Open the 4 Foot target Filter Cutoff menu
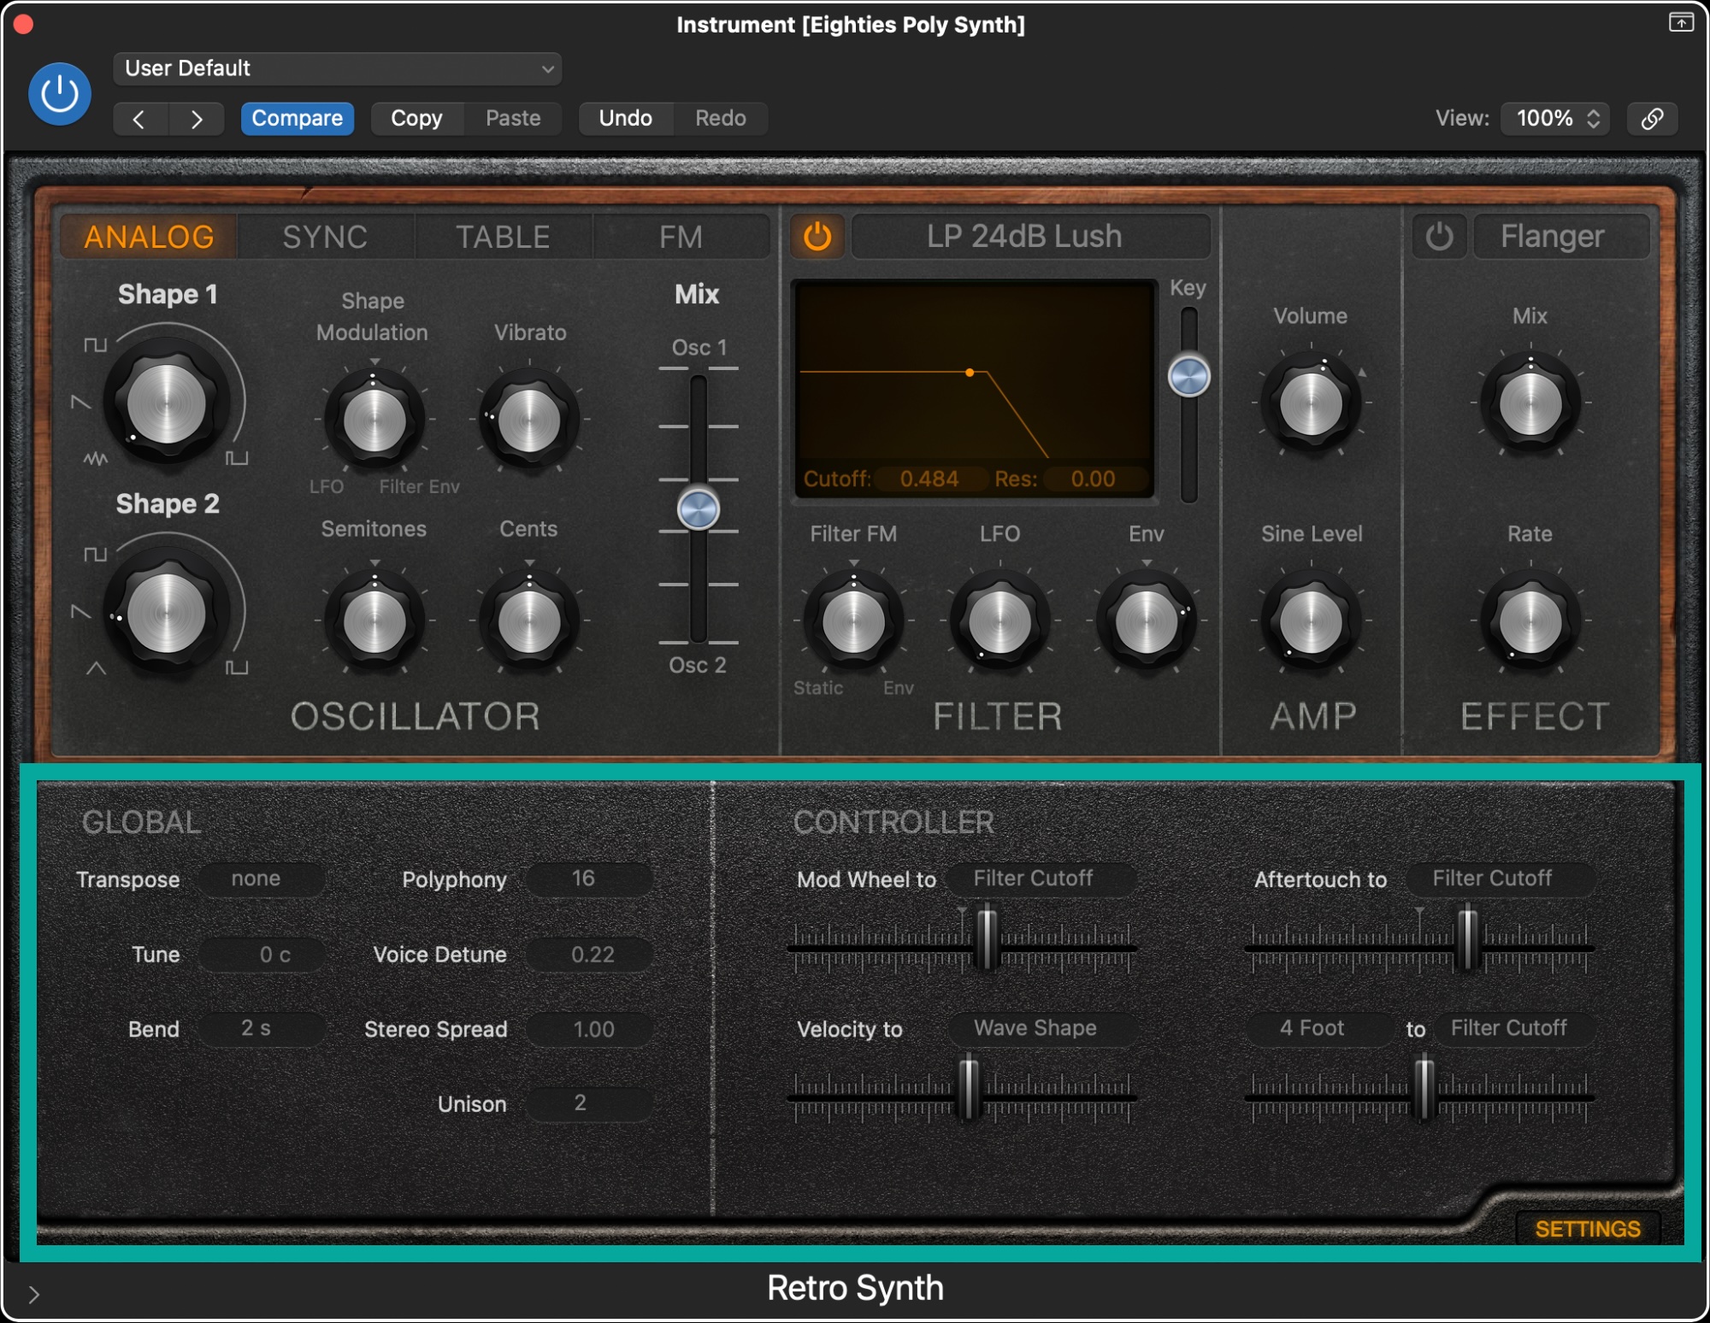Image resolution: width=1710 pixels, height=1323 pixels. tap(1514, 1028)
